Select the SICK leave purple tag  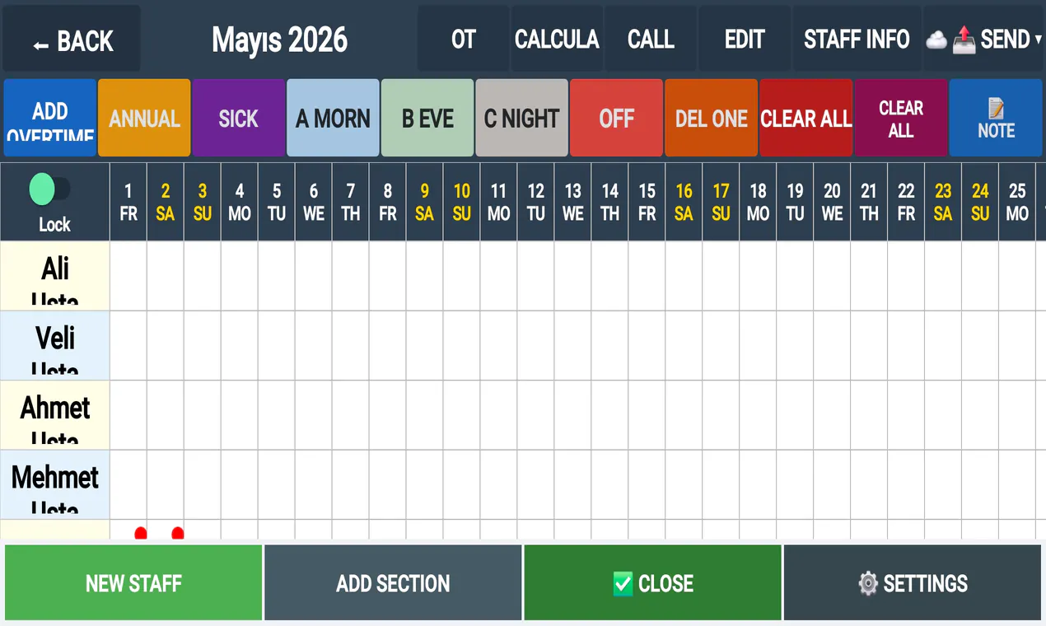tap(239, 118)
